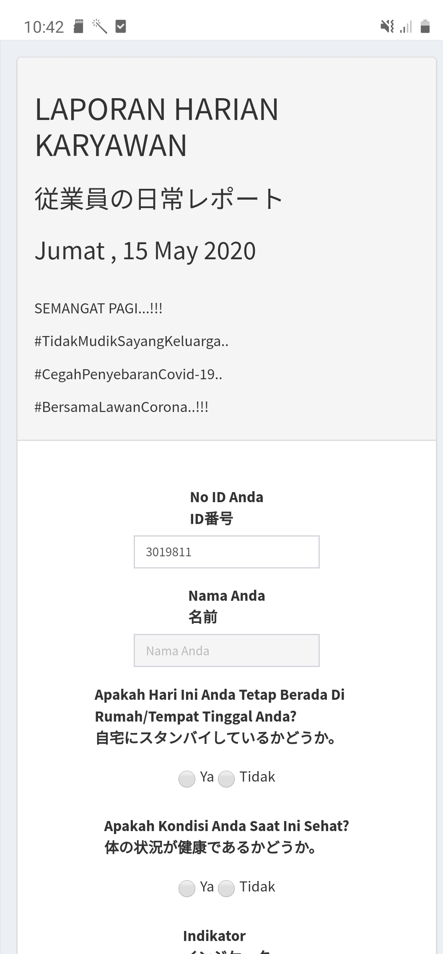Tap the SEMANGAT PAGI greeting text
This screenshot has height=954, width=443.
pos(98,309)
